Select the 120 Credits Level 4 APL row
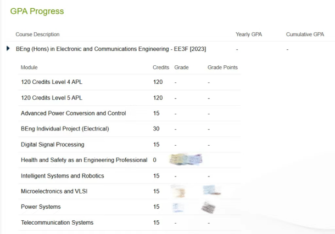 [51, 82]
